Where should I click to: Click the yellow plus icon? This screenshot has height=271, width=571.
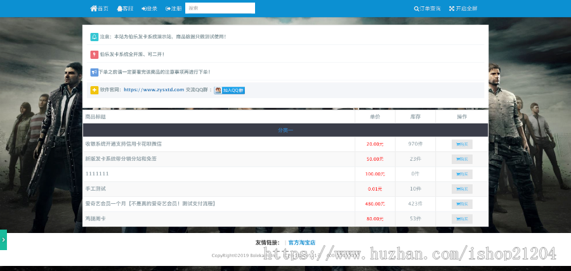click(x=95, y=90)
